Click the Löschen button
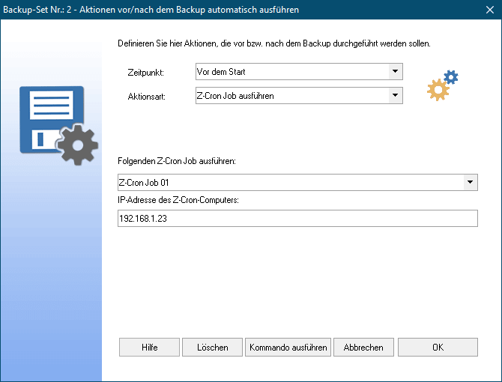This screenshot has width=502, height=382. coord(213,347)
